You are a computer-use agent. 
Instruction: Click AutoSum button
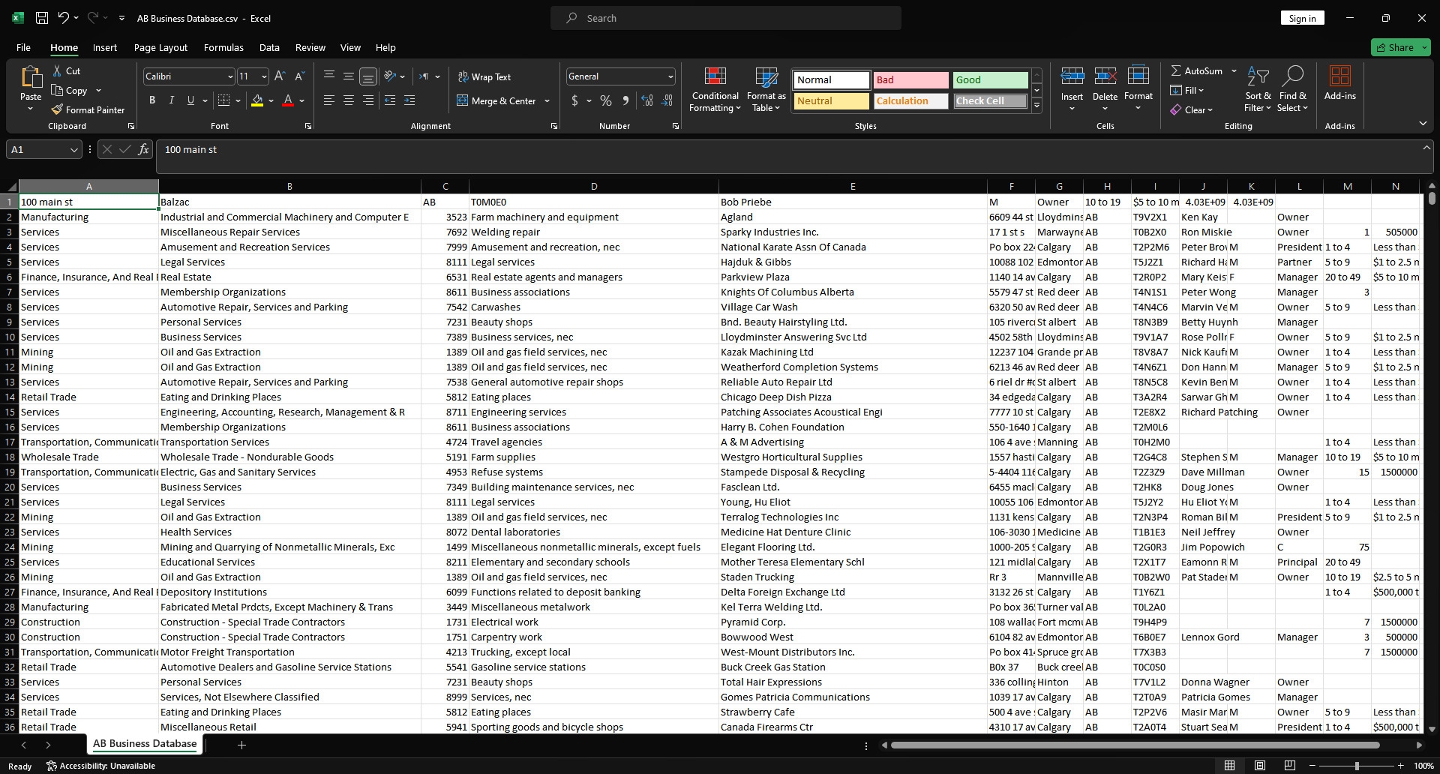pyautogui.click(x=1196, y=70)
